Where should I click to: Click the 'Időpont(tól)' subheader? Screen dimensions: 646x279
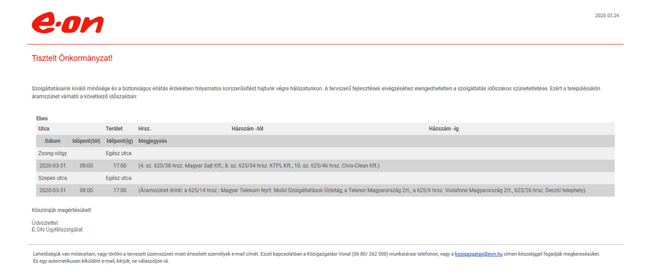tap(86, 141)
